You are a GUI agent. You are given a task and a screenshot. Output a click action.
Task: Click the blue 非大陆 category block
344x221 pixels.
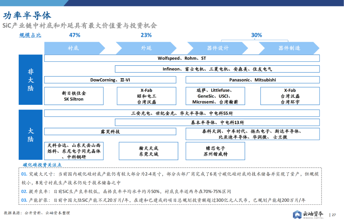coord(31,80)
